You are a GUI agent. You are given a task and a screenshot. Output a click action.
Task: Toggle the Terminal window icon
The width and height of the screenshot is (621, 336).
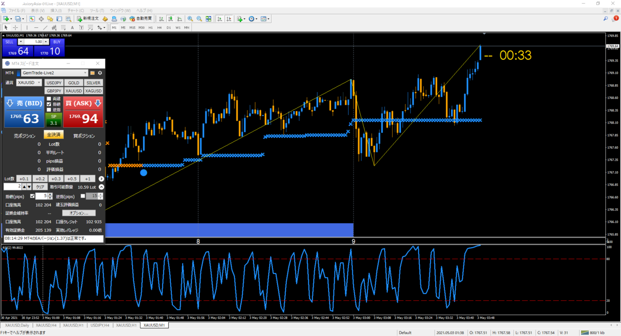pos(60,19)
